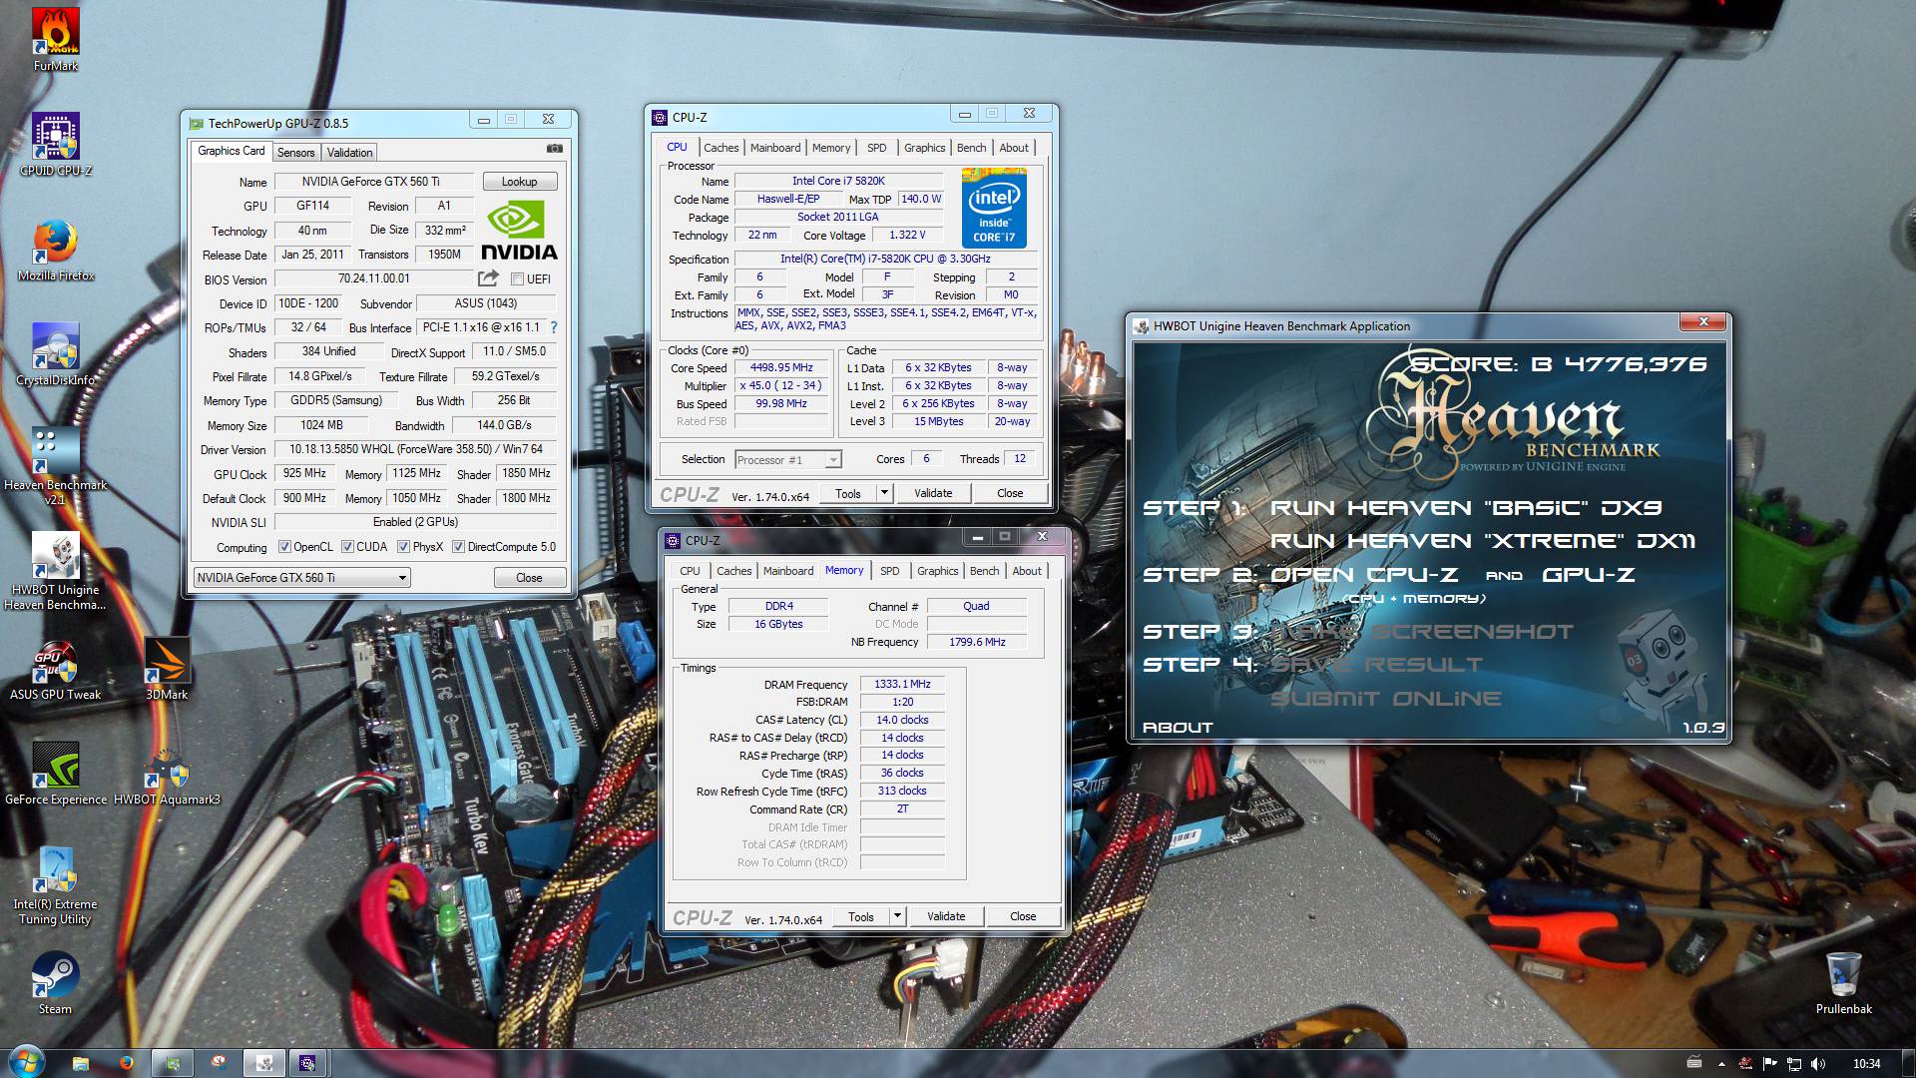Toggle the PhysX checkbox
1916x1078 pixels.
pyautogui.click(x=403, y=547)
